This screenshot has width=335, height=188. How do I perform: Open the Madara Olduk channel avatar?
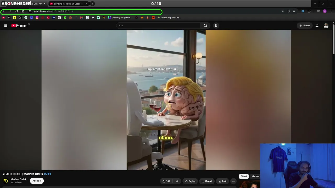[5, 181]
